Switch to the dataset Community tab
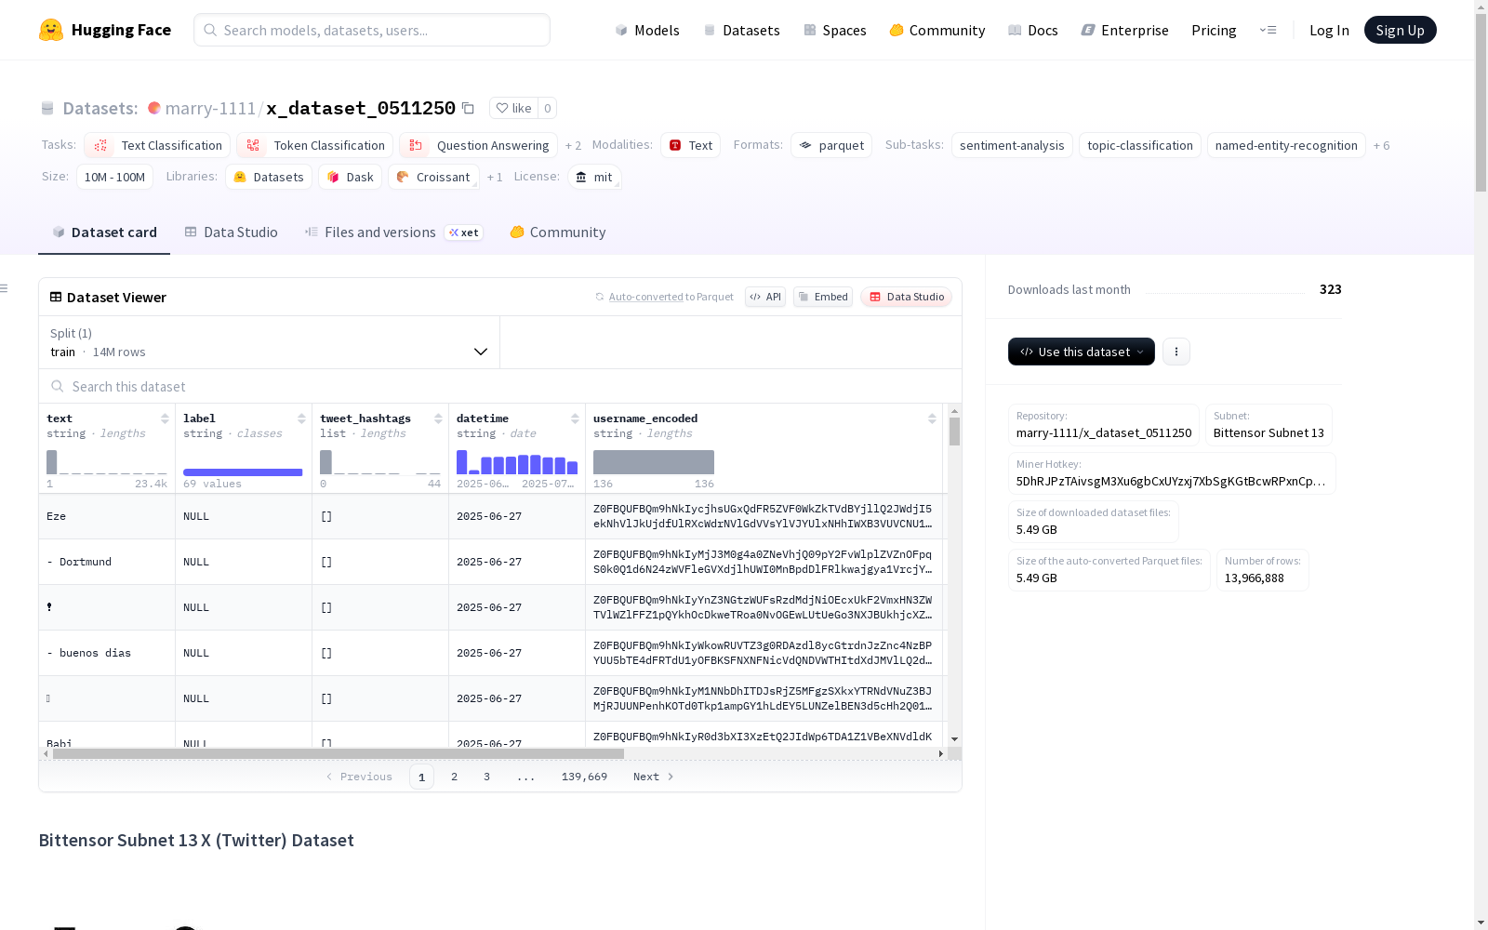Image resolution: width=1488 pixels, height=930 pixels. click(x=558, y=232)
